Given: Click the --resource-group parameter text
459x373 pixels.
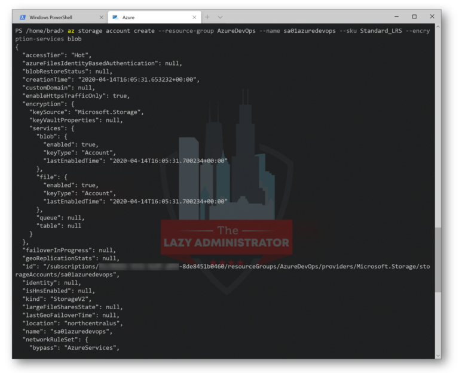Looking at the screenshot, I should coord(186,30).
